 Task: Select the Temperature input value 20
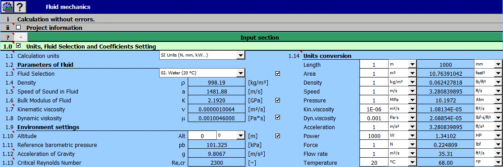[374, 163]
